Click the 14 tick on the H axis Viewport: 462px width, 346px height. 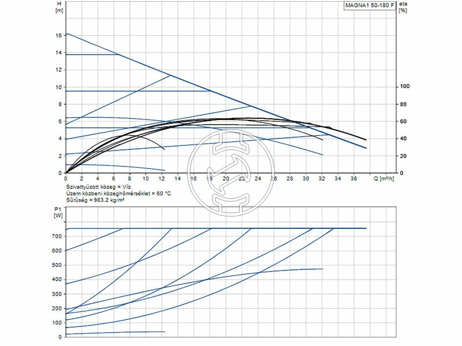[x=59, y=52]
